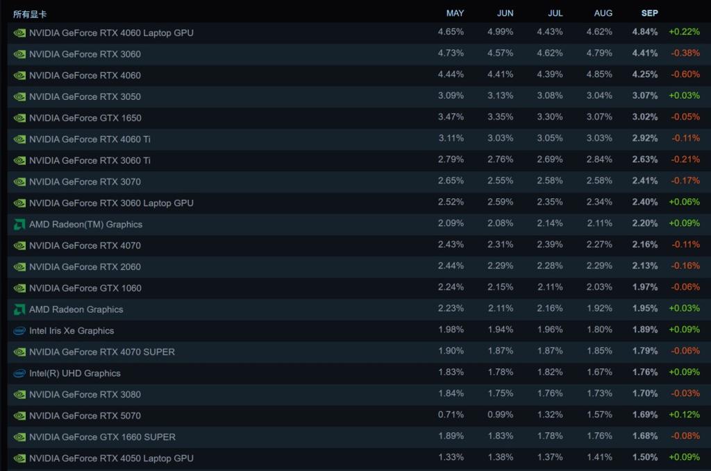Image resolution: width=711 pixels, height=471 pixels.
Task: Click NVIDIA logo beside RTX 4070 SUPER
Action: click(19, 352)
